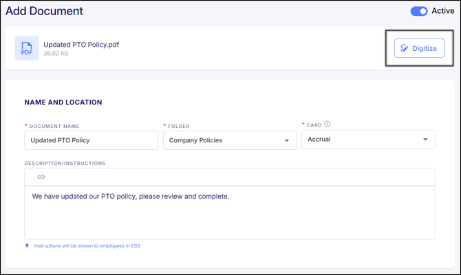
Task: Click the Name and Location heading
Action: tap(63, 102)
